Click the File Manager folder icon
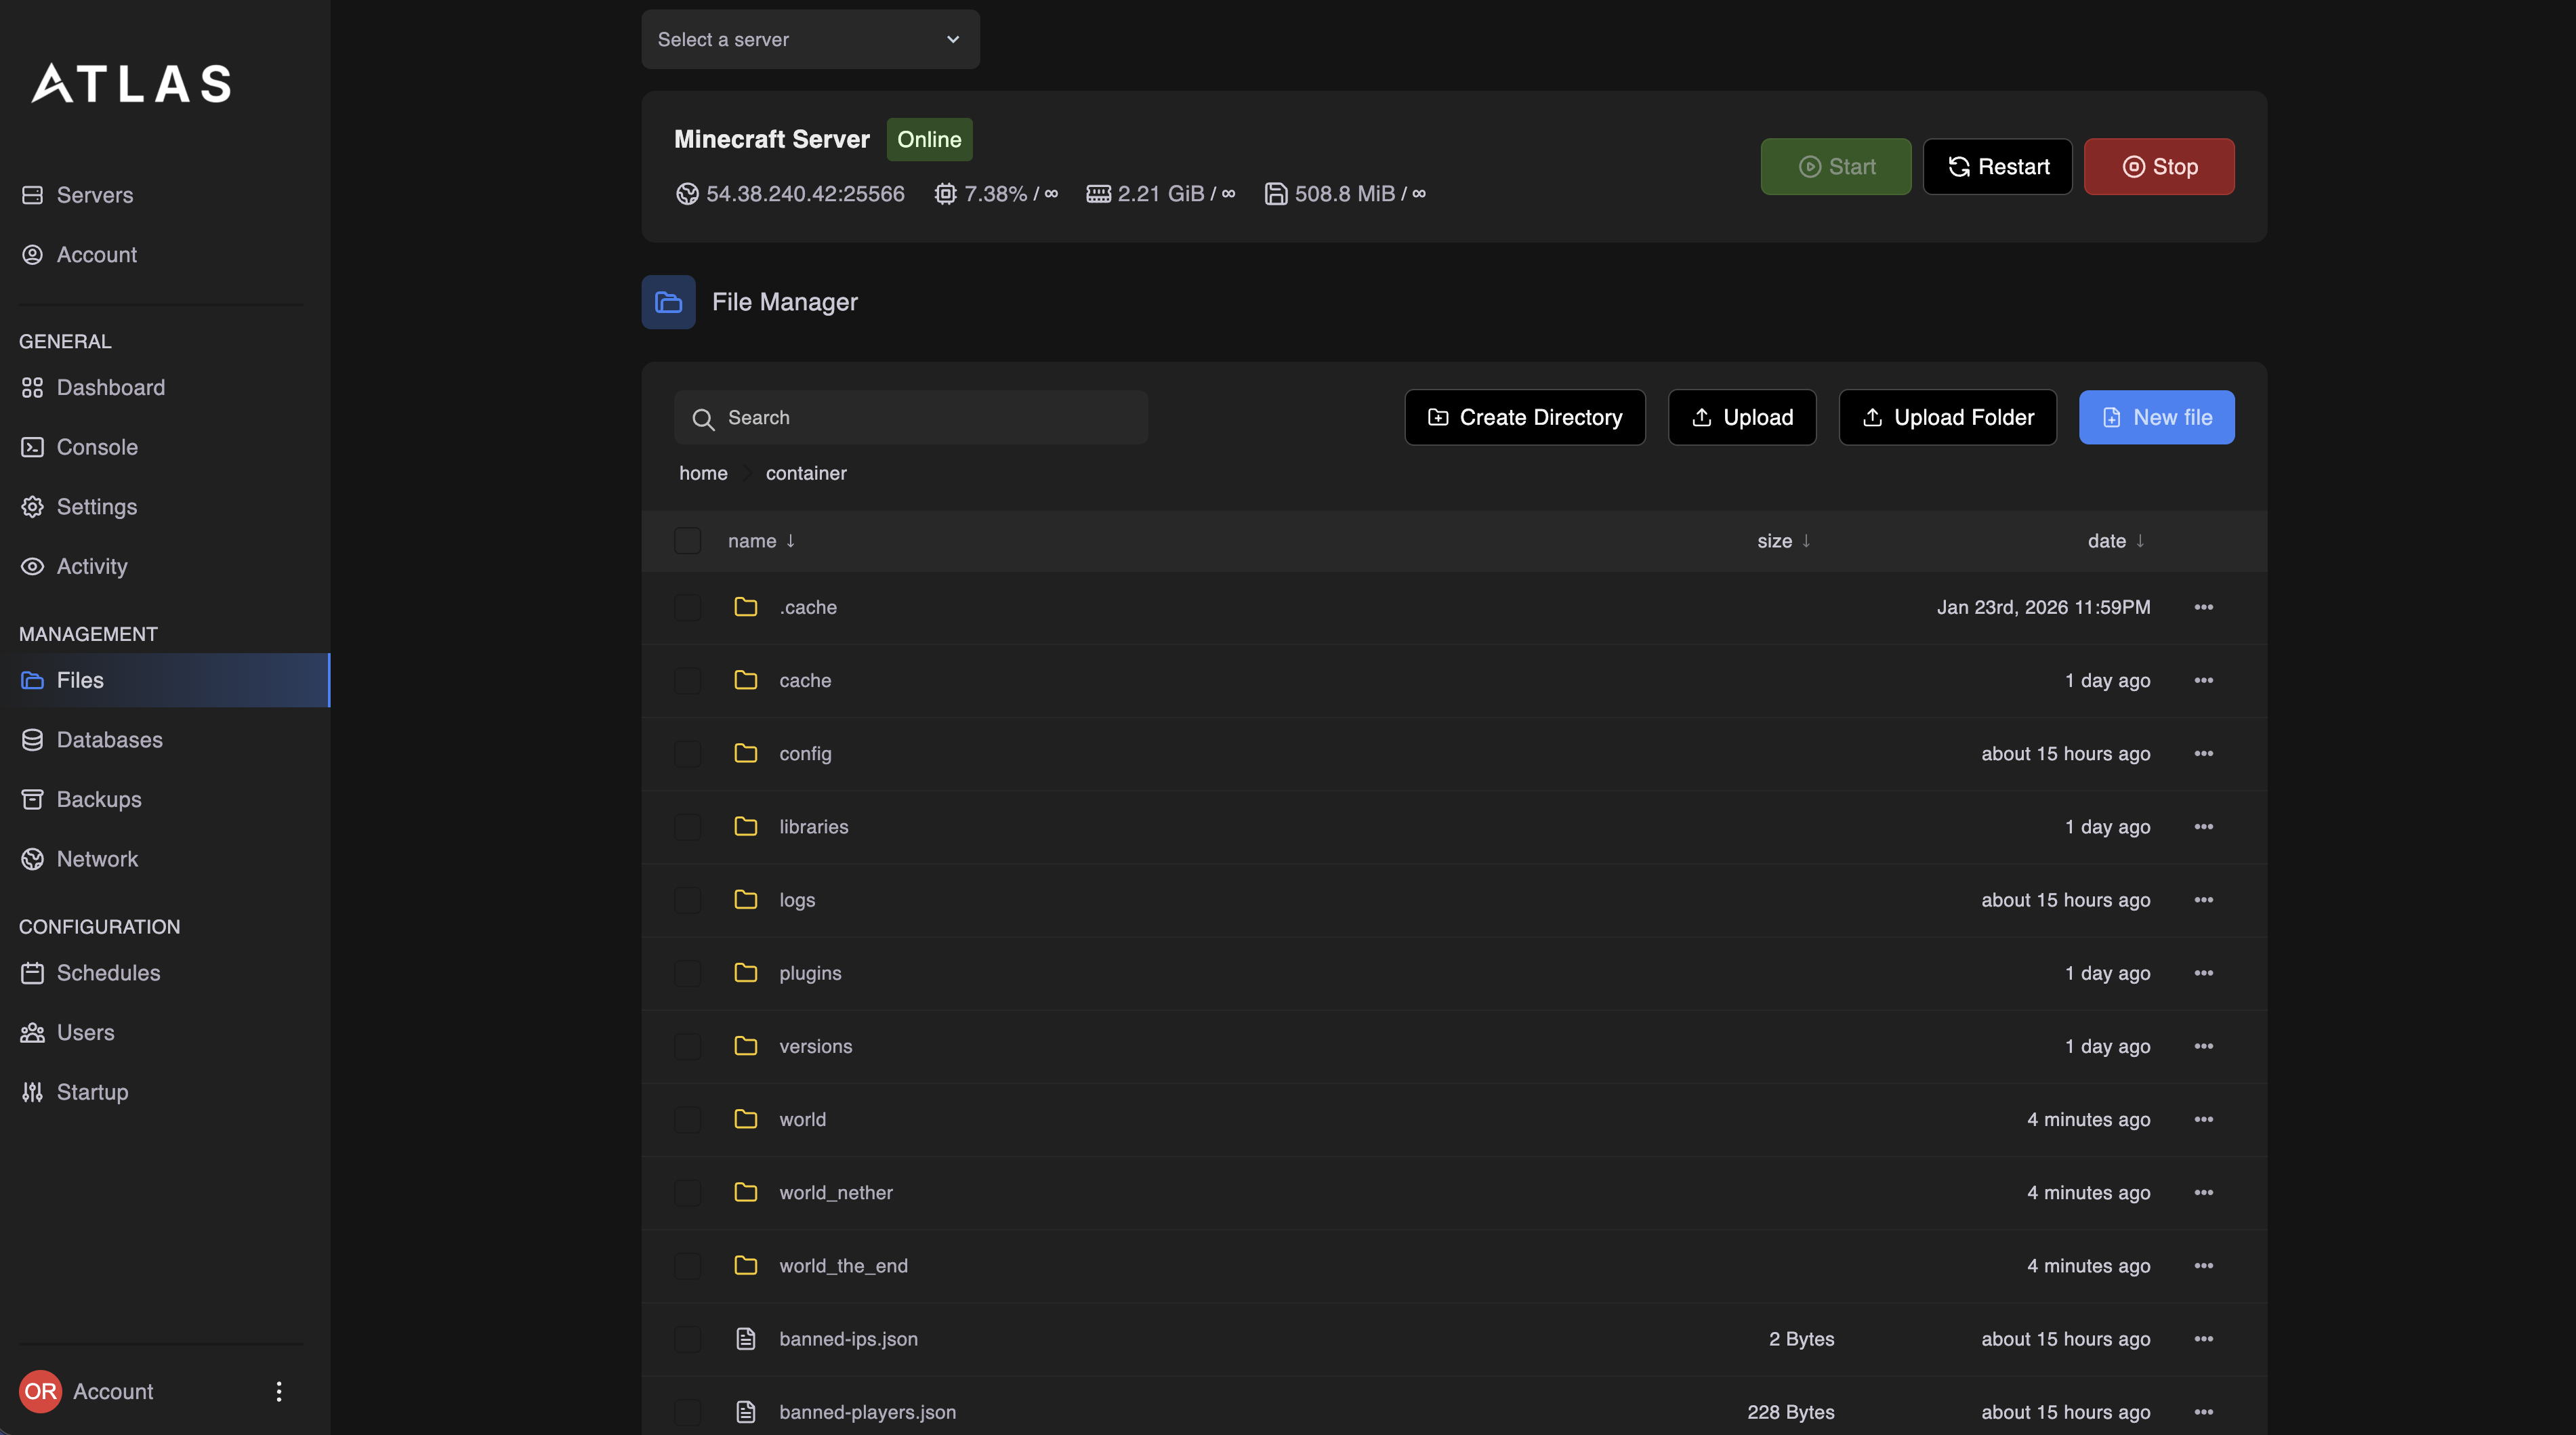 668,302
